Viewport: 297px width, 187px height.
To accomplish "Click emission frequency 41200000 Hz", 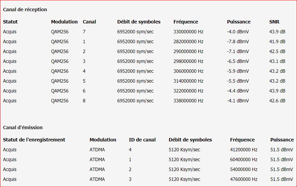I will (x=243, y=150).
